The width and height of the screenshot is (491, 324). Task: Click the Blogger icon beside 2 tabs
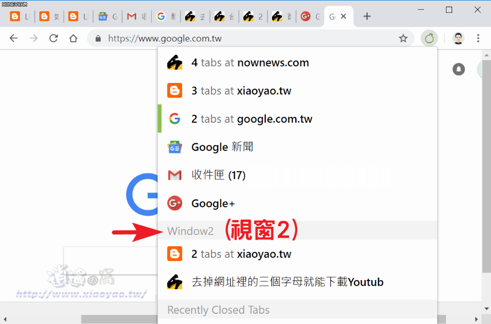pos(174,254)
